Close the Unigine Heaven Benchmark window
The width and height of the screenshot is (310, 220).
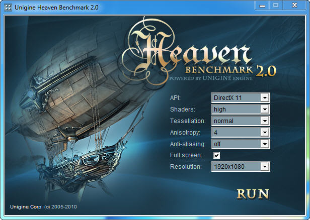point(294,6)
